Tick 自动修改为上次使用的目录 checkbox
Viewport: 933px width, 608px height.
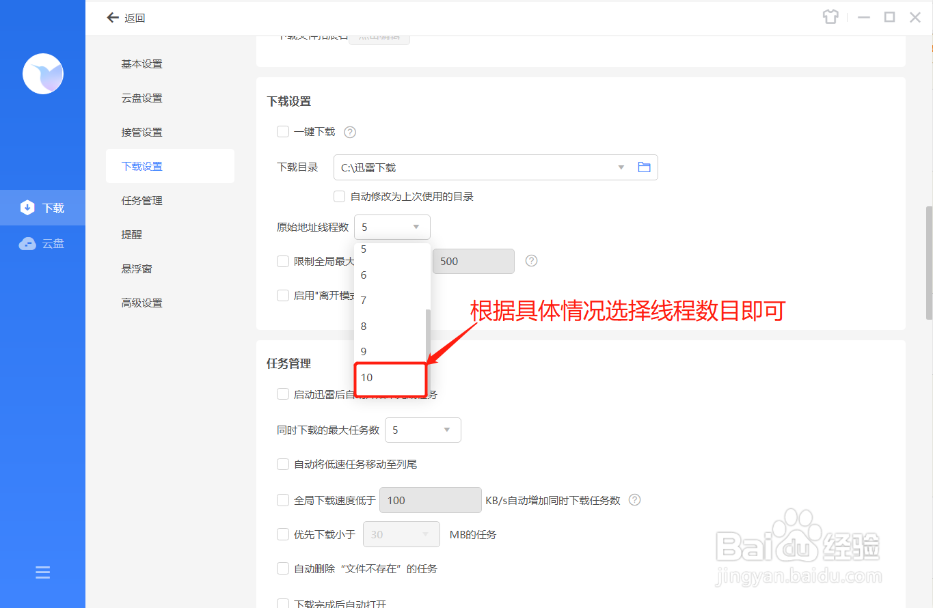(x=340, y=197)
